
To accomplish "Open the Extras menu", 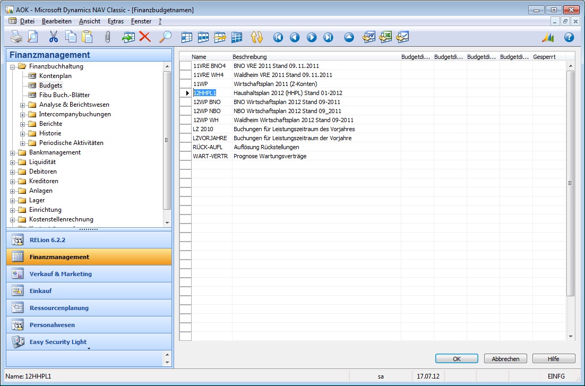I will pos(115,21).
